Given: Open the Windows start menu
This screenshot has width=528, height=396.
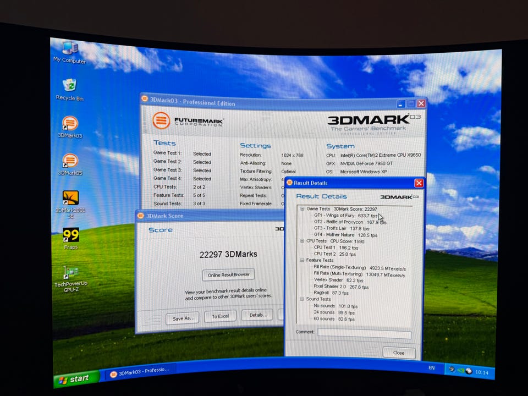Looking at the screenshot, I should click(x=77, y=379).
